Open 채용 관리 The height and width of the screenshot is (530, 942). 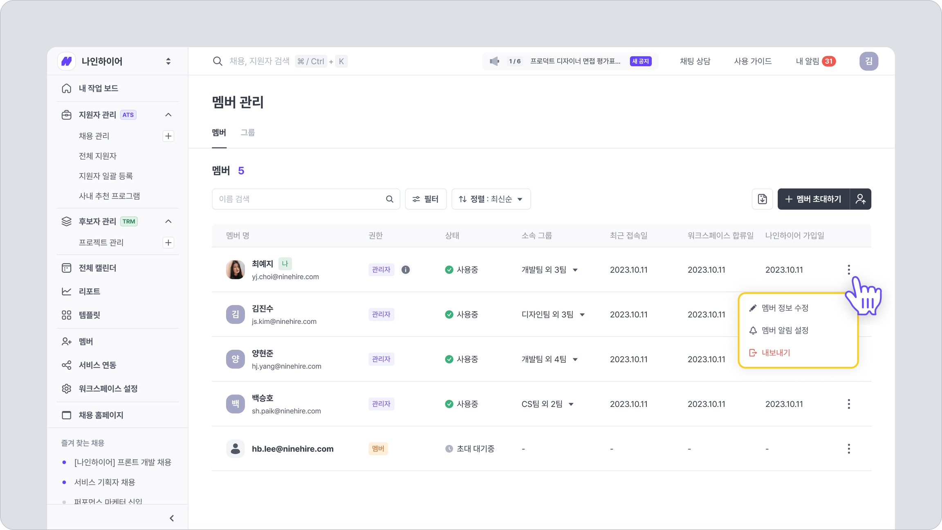coord(94,136)
